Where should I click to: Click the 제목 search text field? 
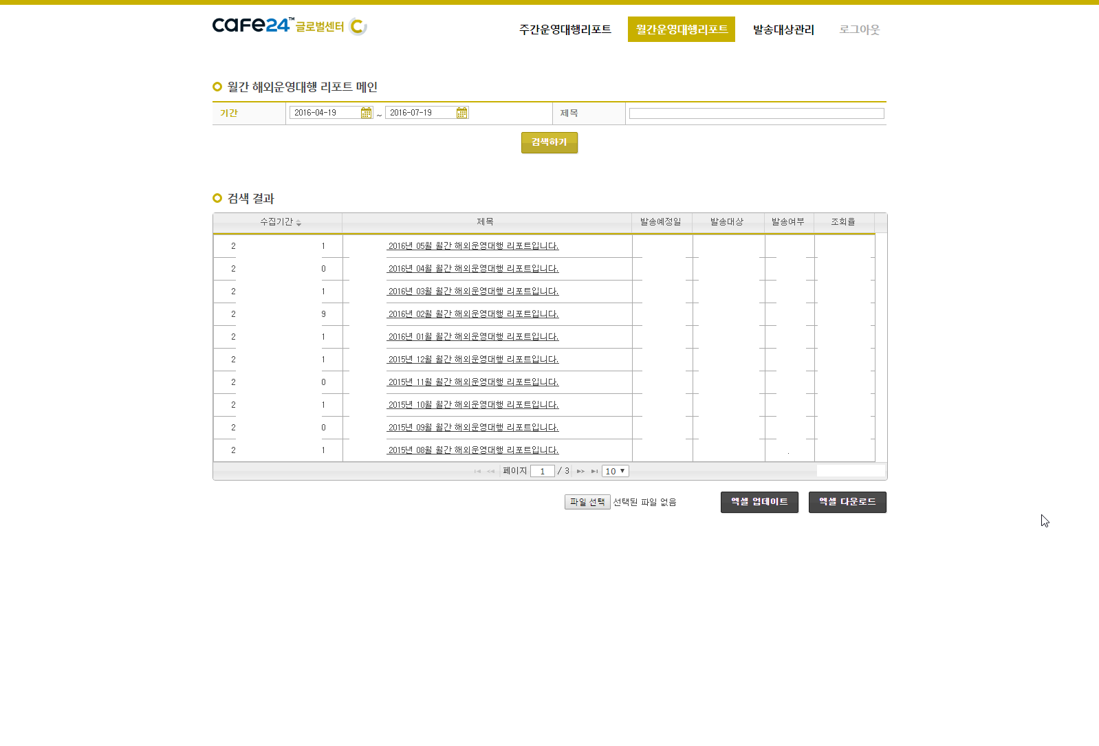coord(757,113)
